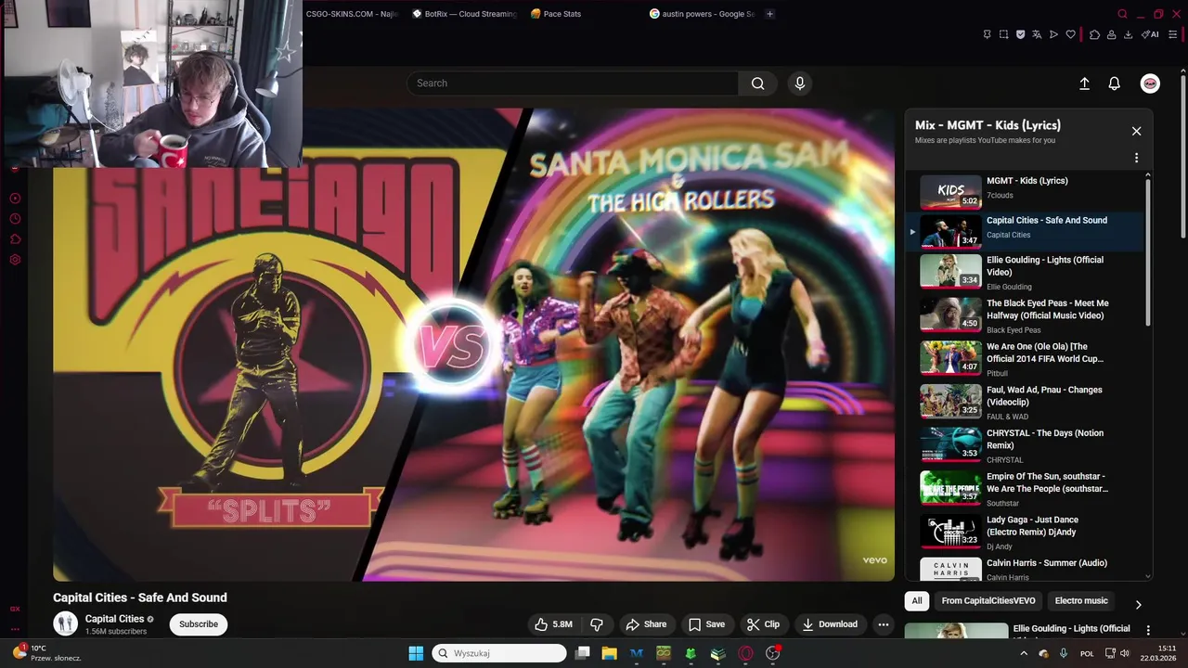Dislike the video with thumbs down button
The height and width of the screenshot is (668, 1188).
[x=597, y=624]
